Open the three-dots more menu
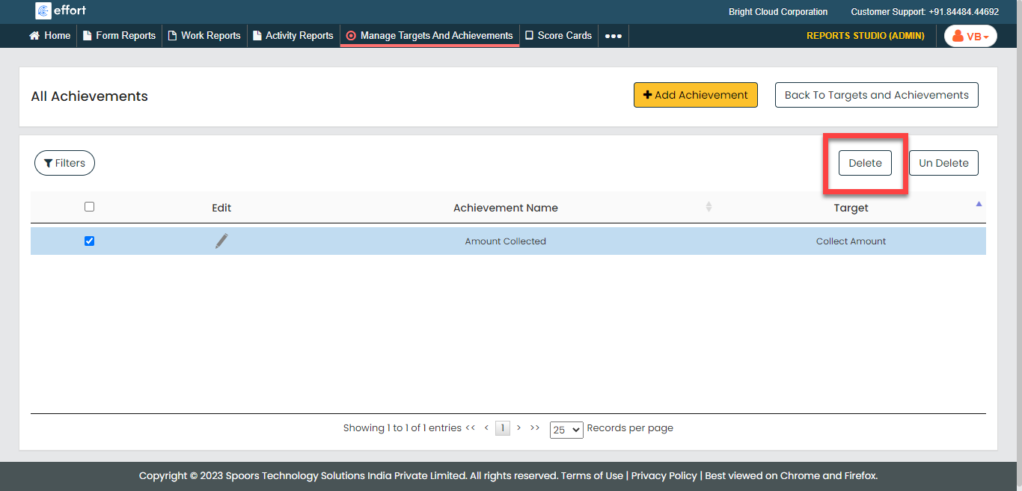This screenshot has height=491, width=1022. click(x=613, y=36)
